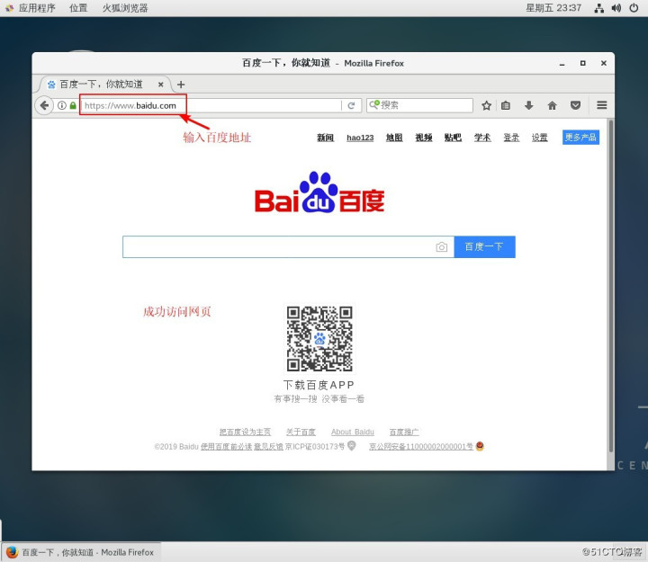Viewport: 648px width, 562px height.
Task: Open the hao123 link
Action: click(360, 138)
